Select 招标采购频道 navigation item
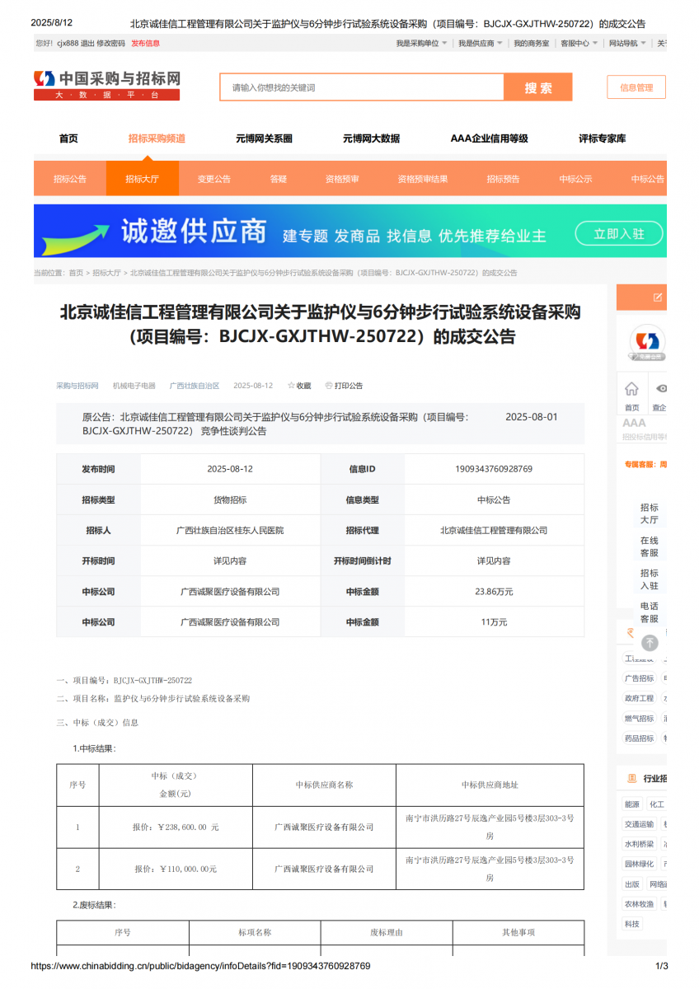The image size is (699, 989). [x=157, y=138]
